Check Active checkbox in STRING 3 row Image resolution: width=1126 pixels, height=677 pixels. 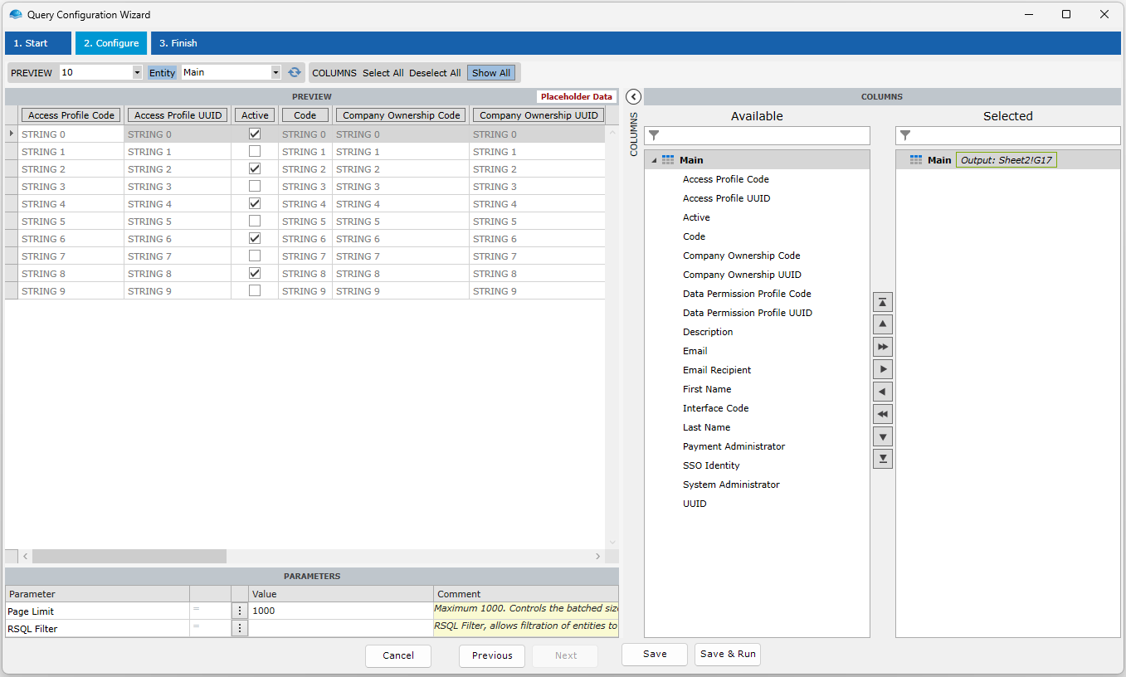(255, 186)
